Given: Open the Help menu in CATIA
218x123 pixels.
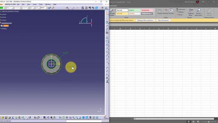Looking at the screenshot, I should click(55, 4).
